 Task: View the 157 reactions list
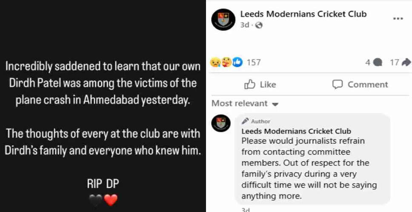pos(253,62)
